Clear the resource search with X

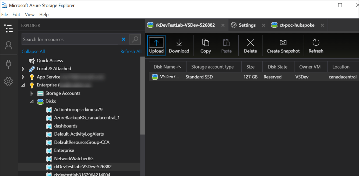point(124,39)
